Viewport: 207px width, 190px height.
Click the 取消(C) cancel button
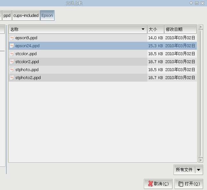point(158,184)
